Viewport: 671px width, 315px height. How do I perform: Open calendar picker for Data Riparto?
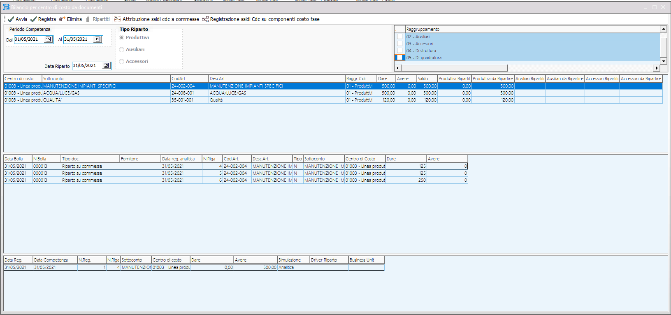[x=106, y=66]
